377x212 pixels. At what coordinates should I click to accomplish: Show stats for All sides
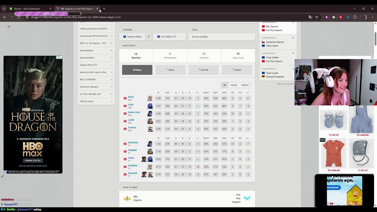pyautogui.click(x=224, y=85)
